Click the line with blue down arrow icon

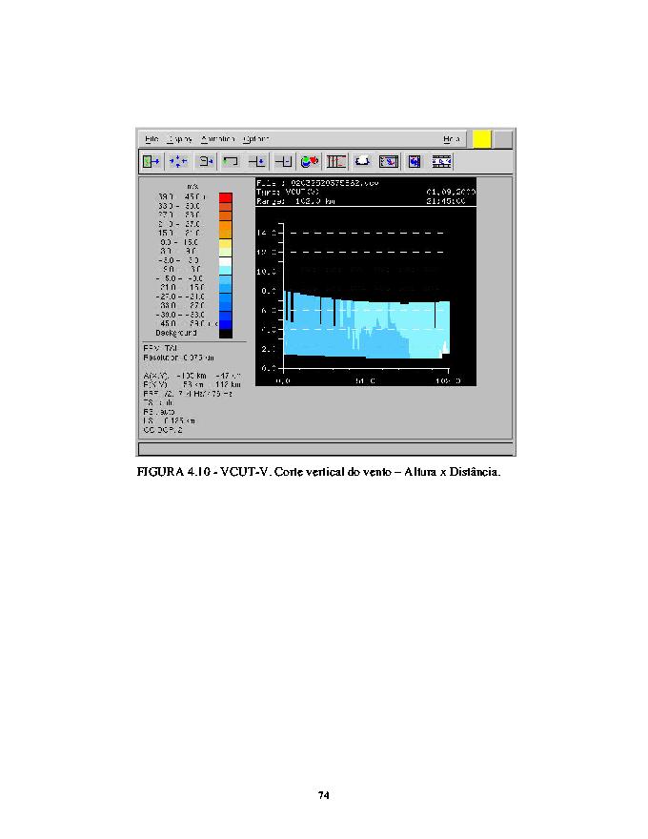tap(257, 161)
